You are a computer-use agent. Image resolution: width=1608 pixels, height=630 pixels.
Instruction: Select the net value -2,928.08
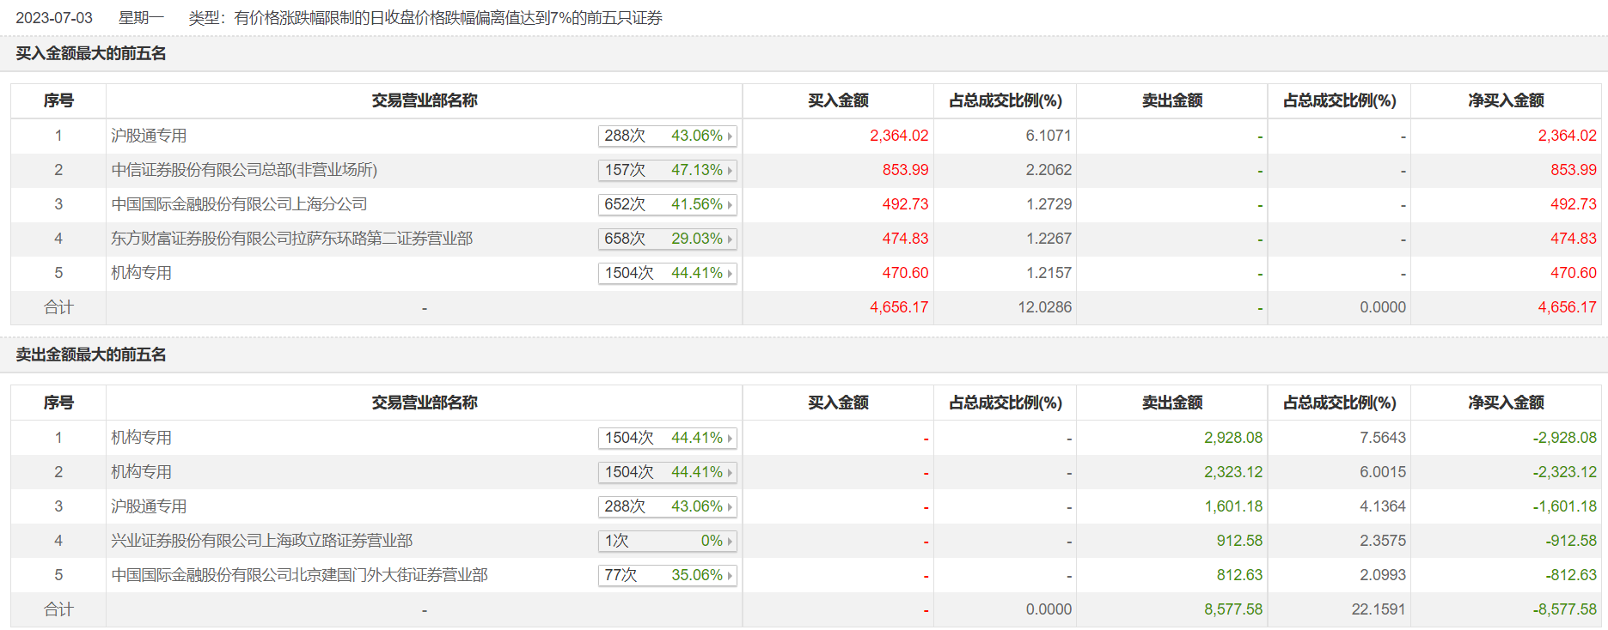(1565, 438)
